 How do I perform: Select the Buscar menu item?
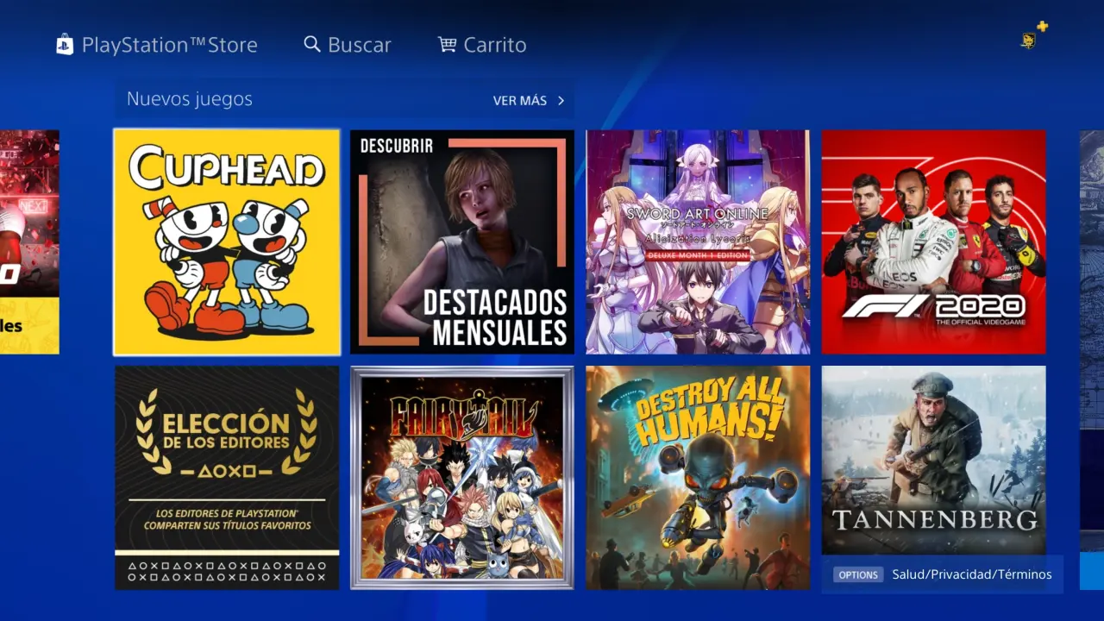tap(359, 45)
